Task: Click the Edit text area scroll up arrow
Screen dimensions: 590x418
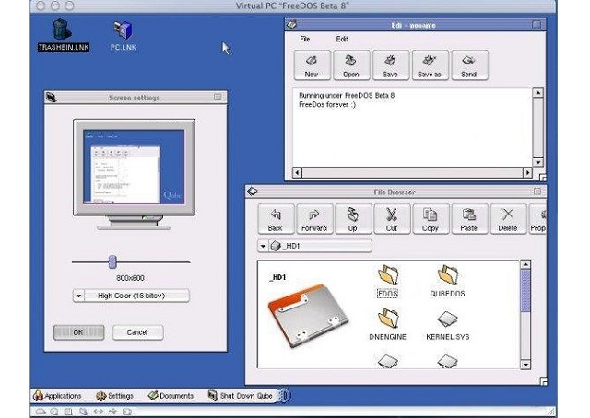Action: [x=538, y=93]
